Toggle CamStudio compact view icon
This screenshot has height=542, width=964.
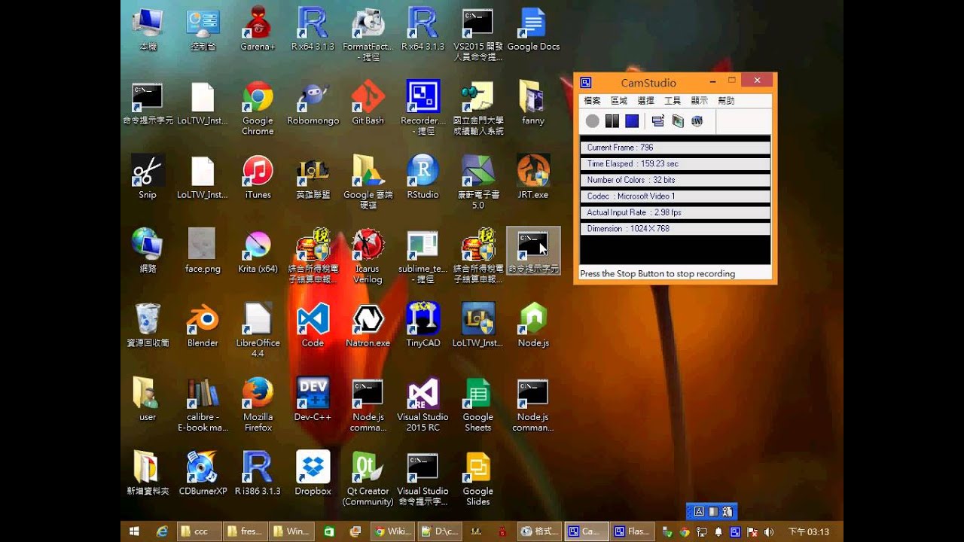[657, 120]
